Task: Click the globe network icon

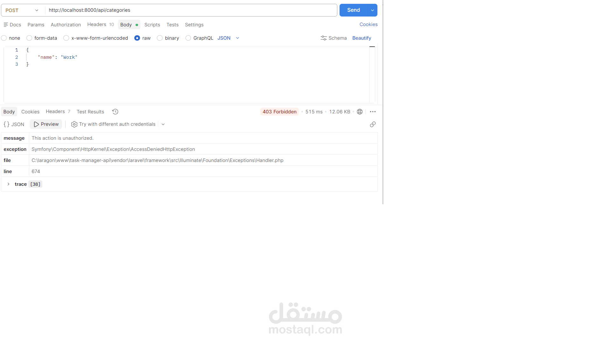Action: (360, 111)
